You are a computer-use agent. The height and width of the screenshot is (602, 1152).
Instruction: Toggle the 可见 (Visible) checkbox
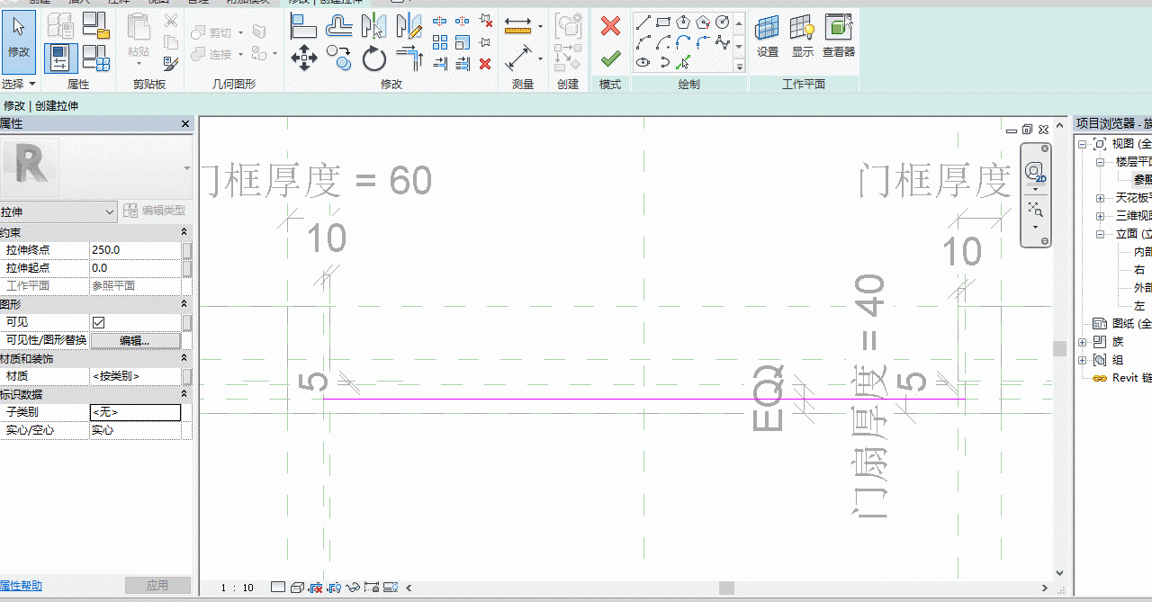98,322
